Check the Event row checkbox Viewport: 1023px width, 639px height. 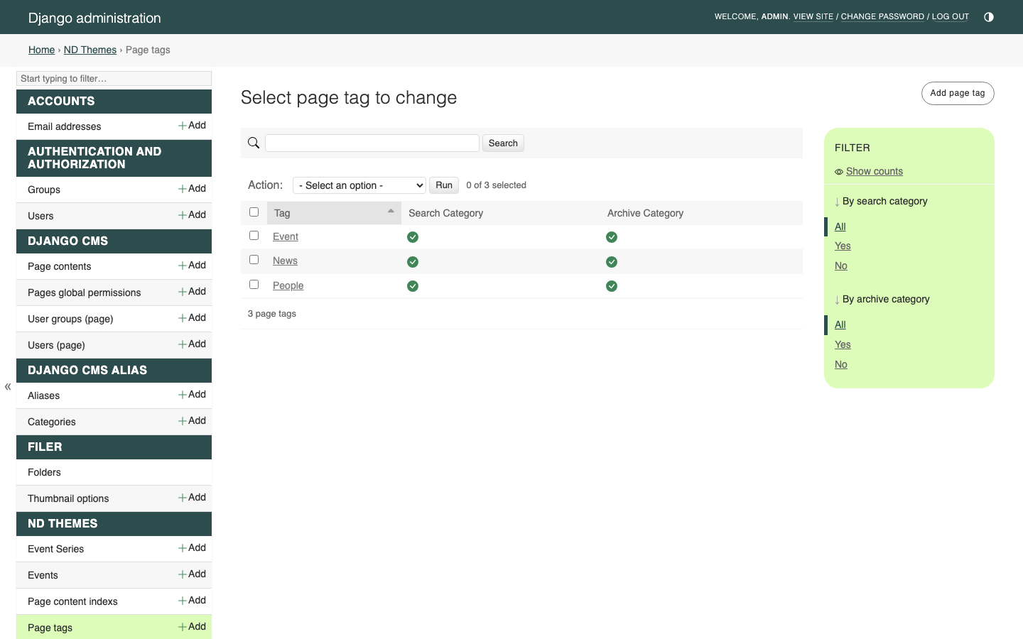pos(254,236)
